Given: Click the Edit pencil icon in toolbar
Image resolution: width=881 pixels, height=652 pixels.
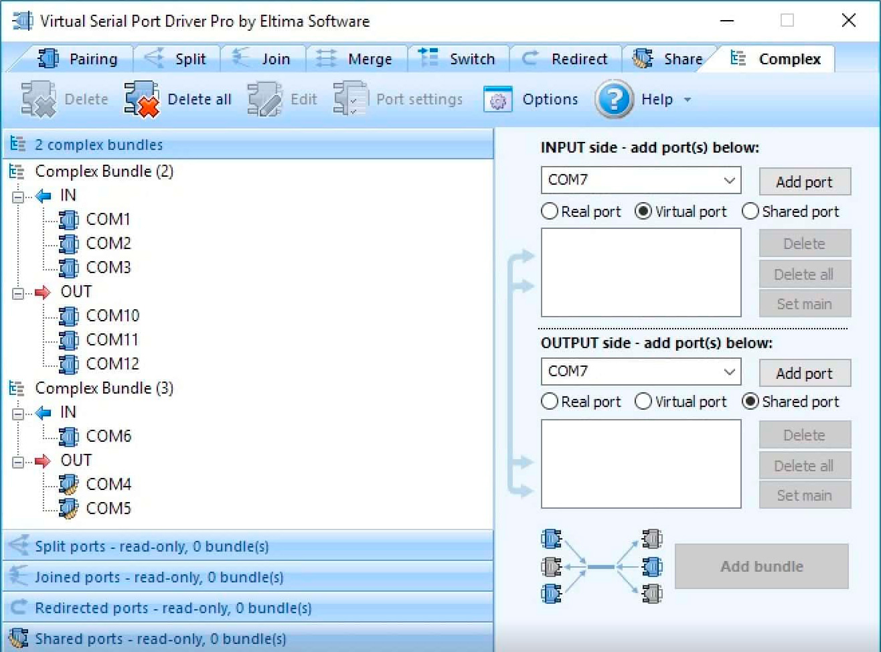Looking at the screenshot, I should 265,100.
